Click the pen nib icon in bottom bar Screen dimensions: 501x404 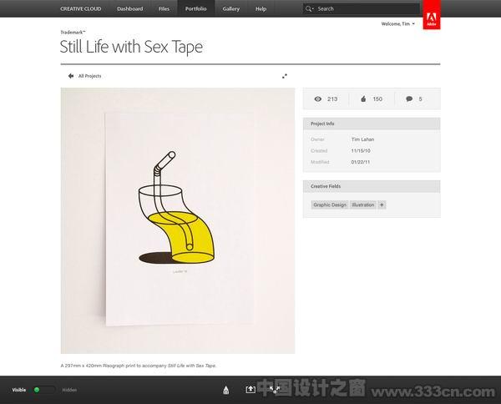pos(226,390)
